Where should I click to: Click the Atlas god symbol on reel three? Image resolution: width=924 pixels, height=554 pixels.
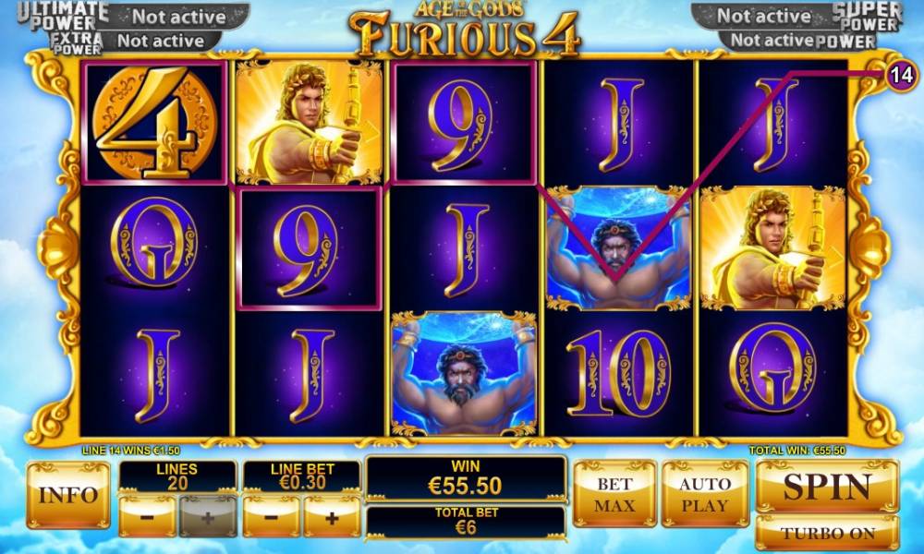pos(464,374)
